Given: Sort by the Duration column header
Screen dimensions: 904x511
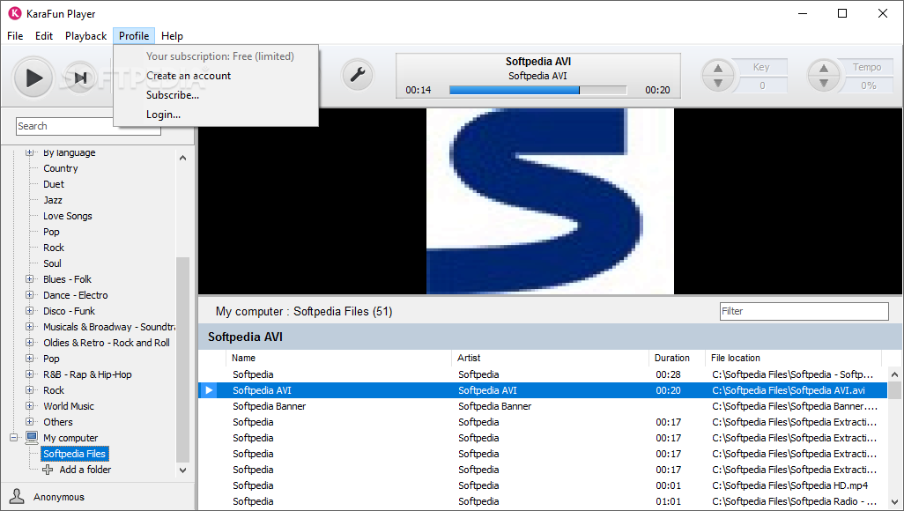Looking at the screenshot, I should click(x=677, y=359).
